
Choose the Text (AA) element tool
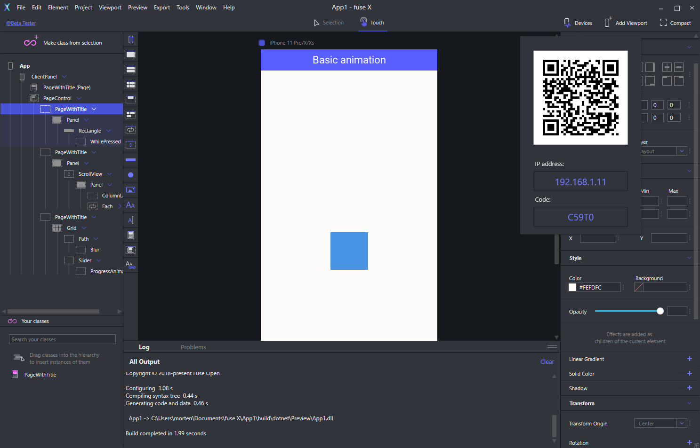pos(130,205)
